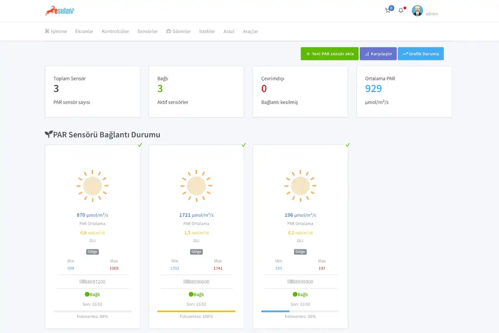Open the Sensörler menu item
Viewport: 499px width, 333px height.
click(148, 31)
